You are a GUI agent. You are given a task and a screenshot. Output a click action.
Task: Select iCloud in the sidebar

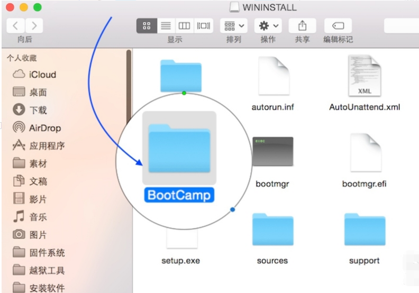(x=42, y=75)
